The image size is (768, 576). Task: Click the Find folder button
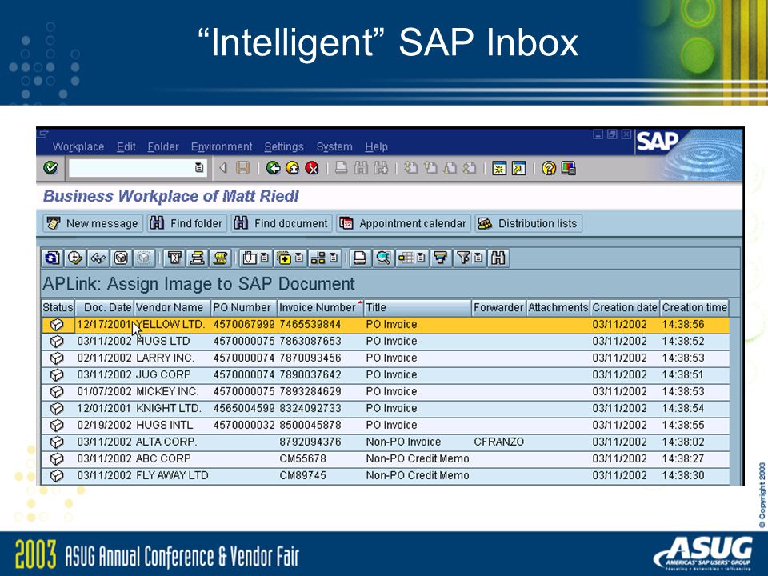[x=187, y=223]
